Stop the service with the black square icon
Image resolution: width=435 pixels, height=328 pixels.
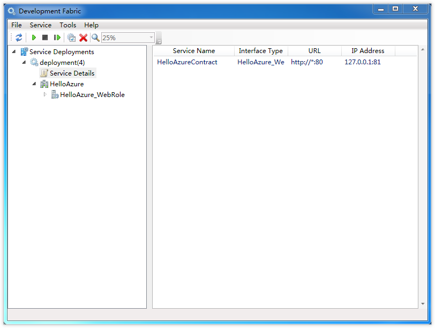click(x=45, y=37)
